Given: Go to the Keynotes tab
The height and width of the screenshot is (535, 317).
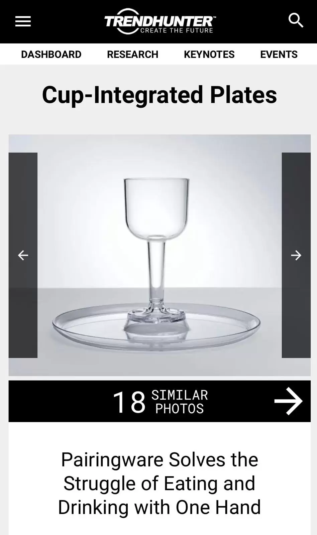Looking at the screenshot, I should click(209, 54).
